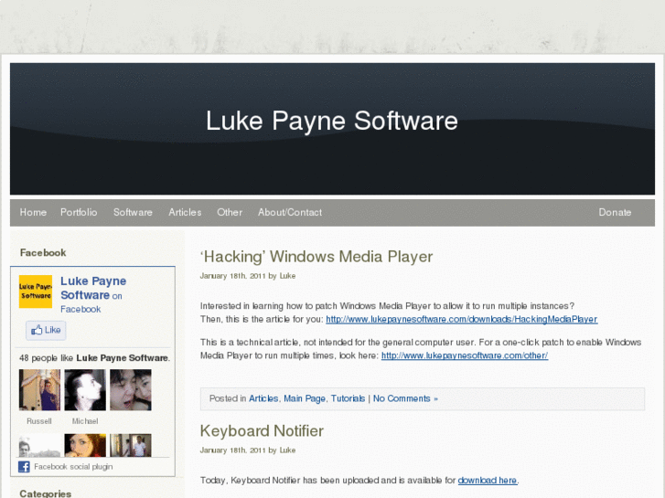The image size is (665, 498).
Task: Open the Articles menu item
Action: pyautogui.click(x=185, y=212)
